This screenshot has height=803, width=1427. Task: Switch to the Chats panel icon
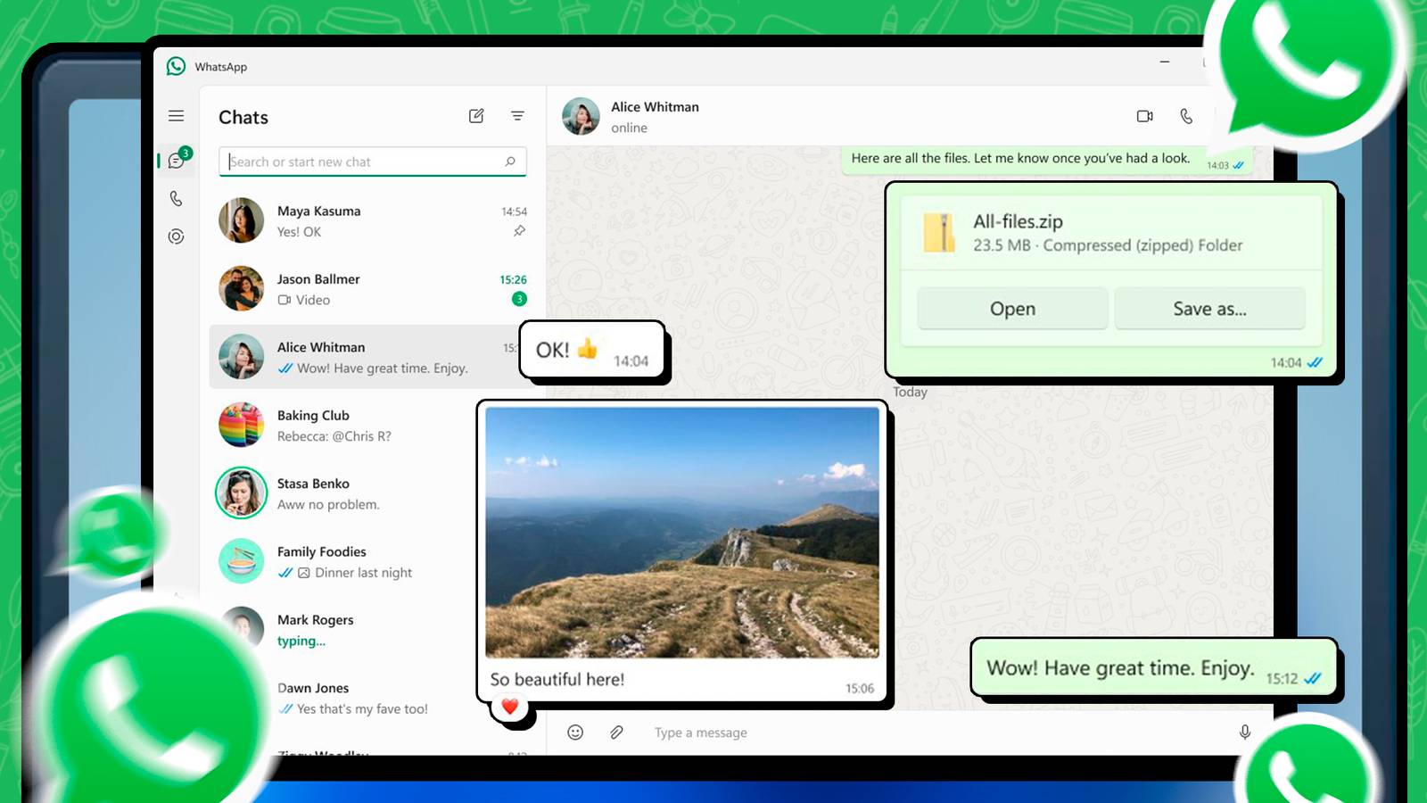(x=176, y=161)
